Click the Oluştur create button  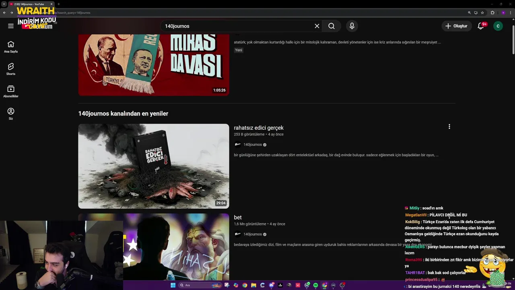point(457,26)
